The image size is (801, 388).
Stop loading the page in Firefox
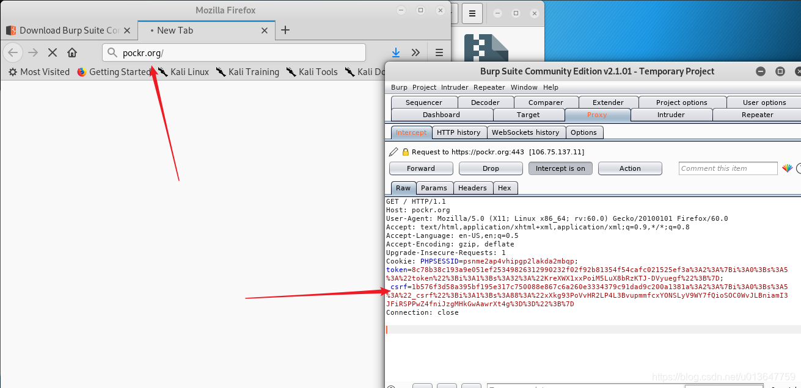point(53,52)
